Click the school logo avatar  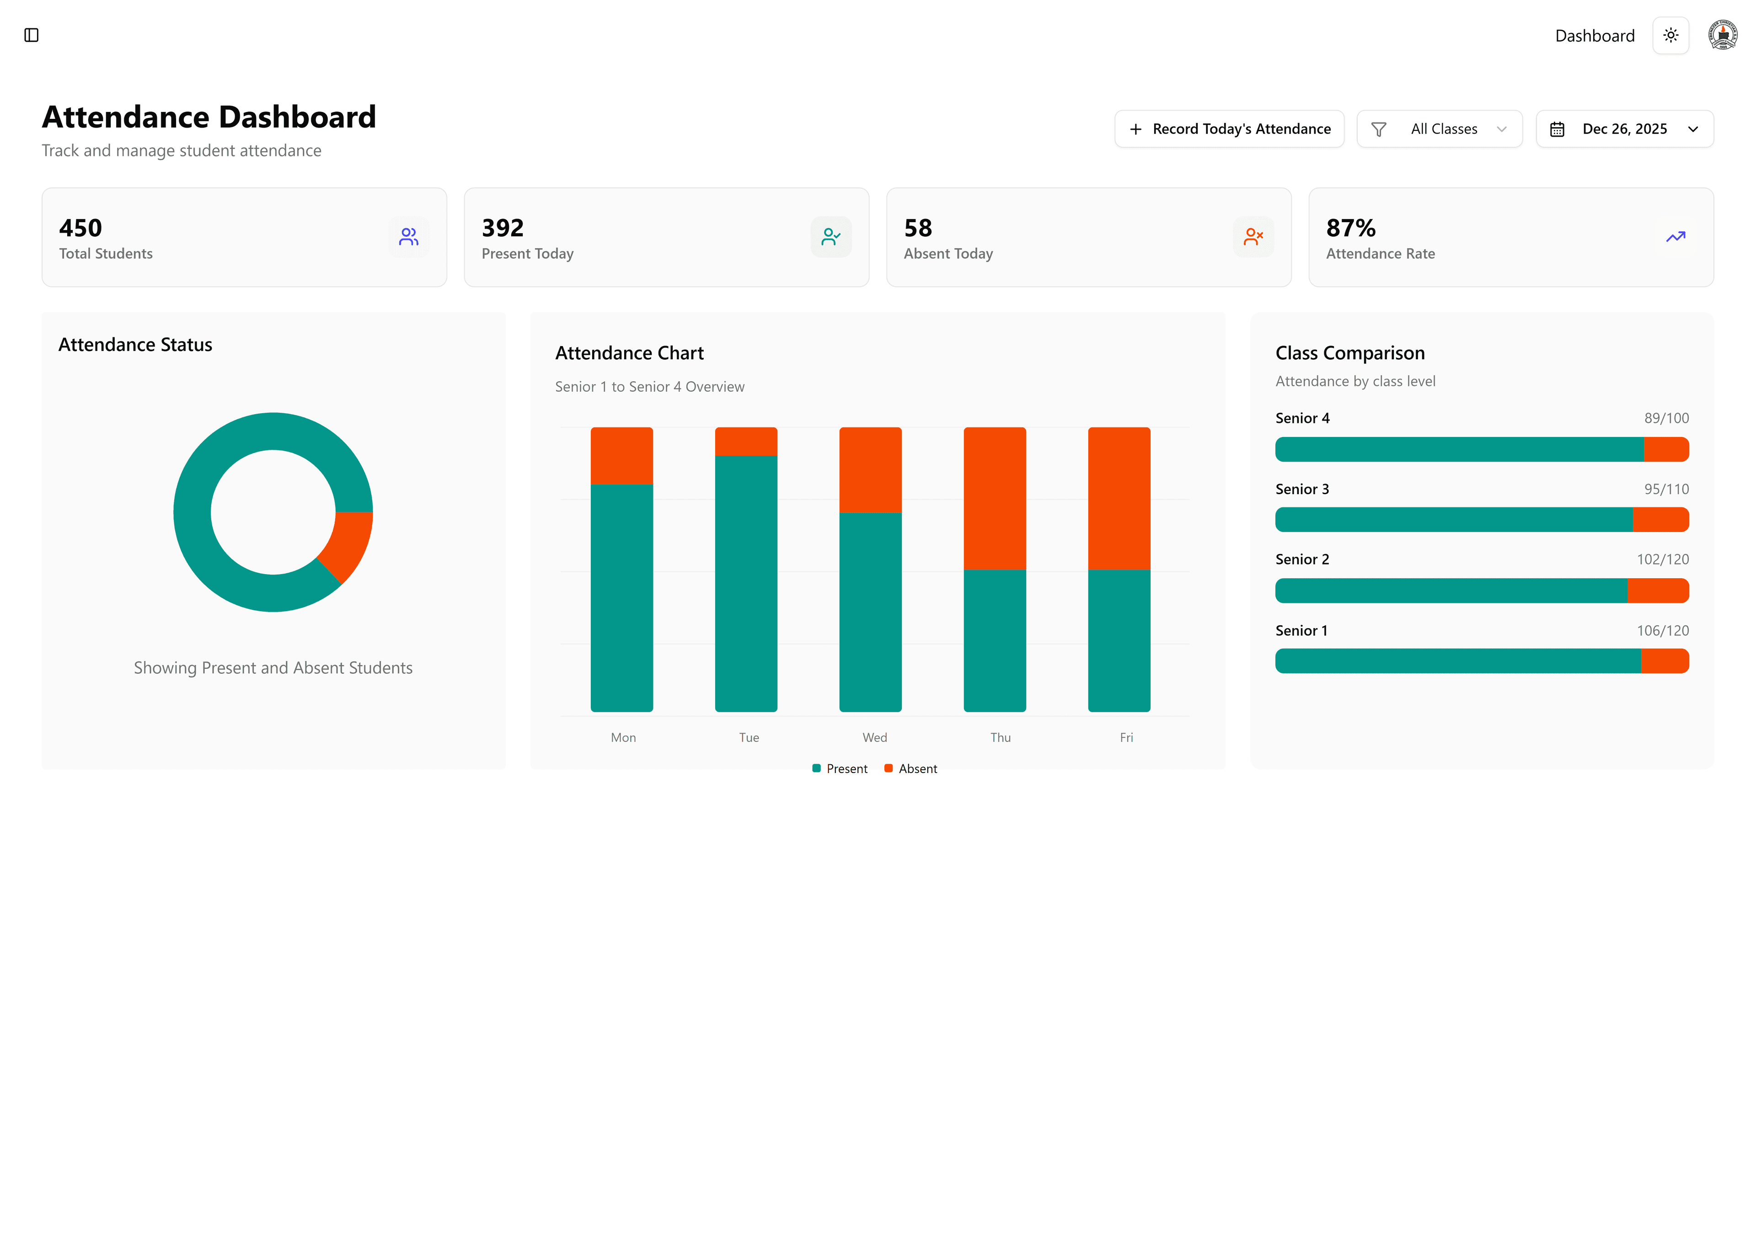coord(1722,35)
